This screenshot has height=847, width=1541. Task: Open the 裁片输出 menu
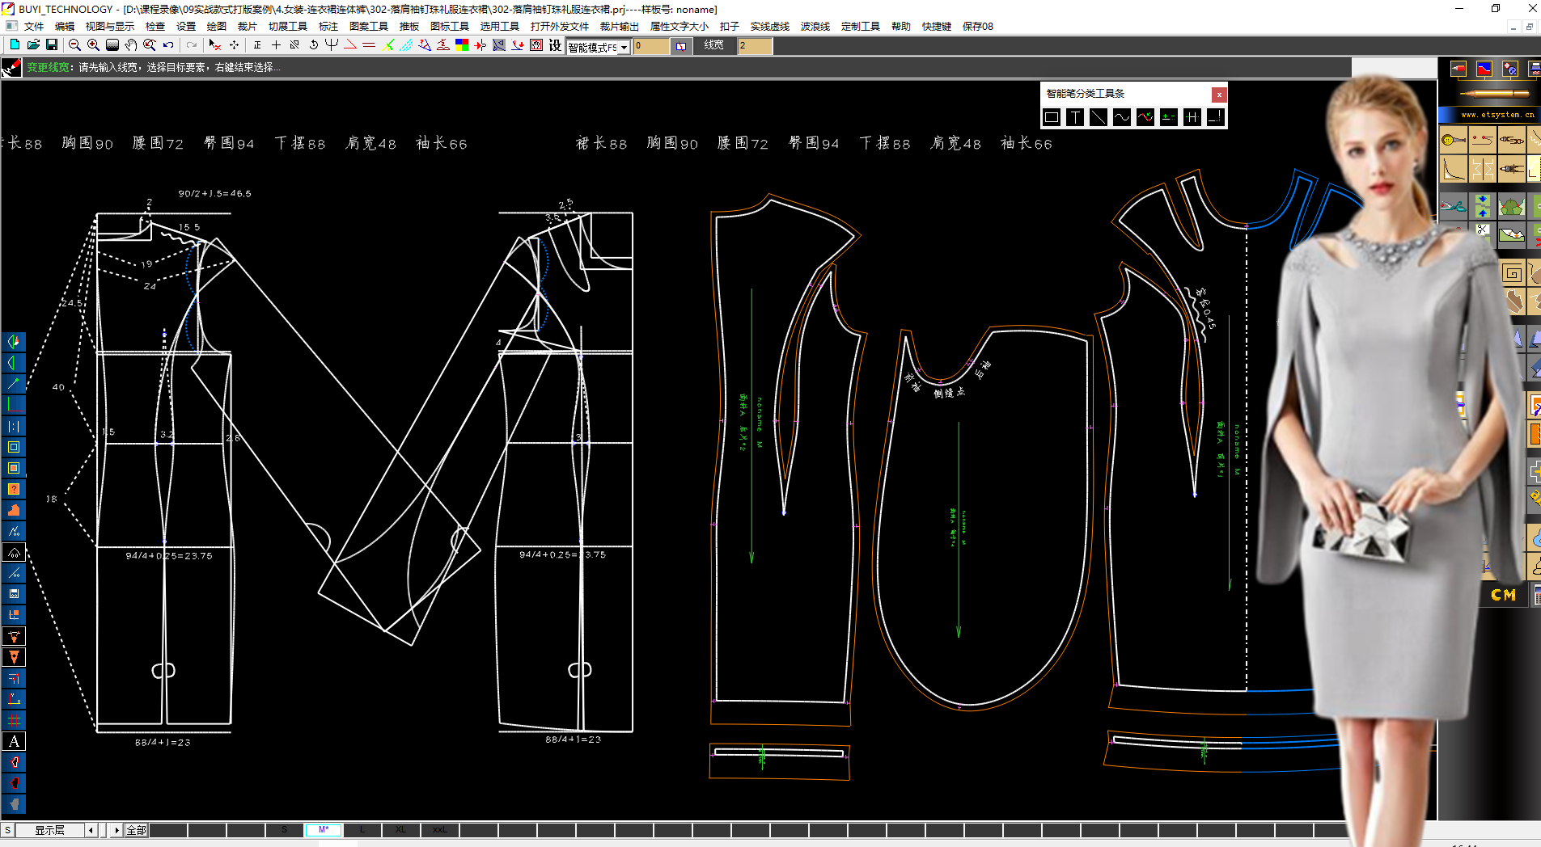(619, 26)
